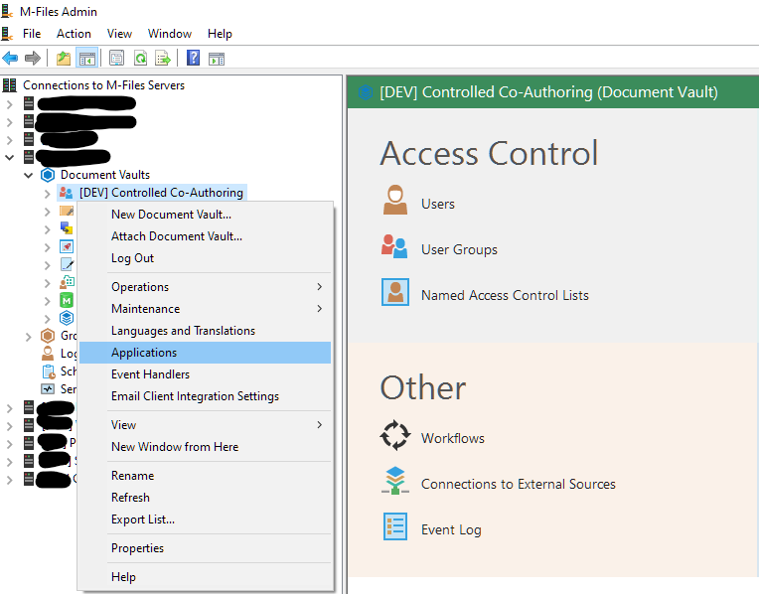Screen dimensions: 759x594
Task: Collapse the expanded server node above Document Vaults
Action: pyautogui.click(x=9, y=157)
